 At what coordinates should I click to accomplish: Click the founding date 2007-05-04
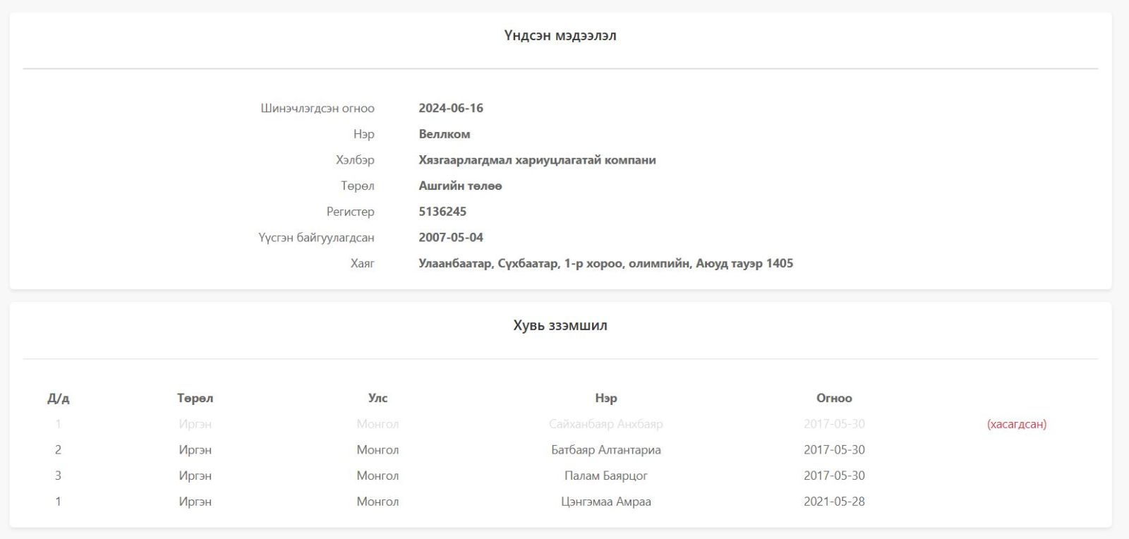point(450,238)
